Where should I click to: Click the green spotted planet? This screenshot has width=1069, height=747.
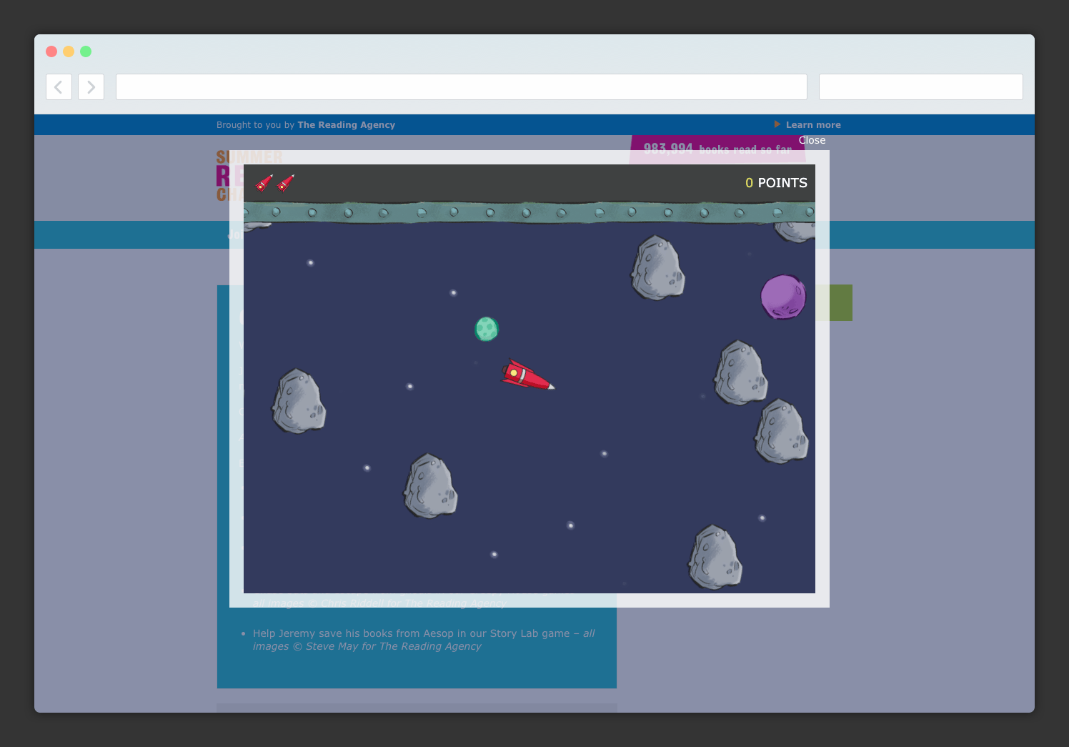(x=487, y=329)
